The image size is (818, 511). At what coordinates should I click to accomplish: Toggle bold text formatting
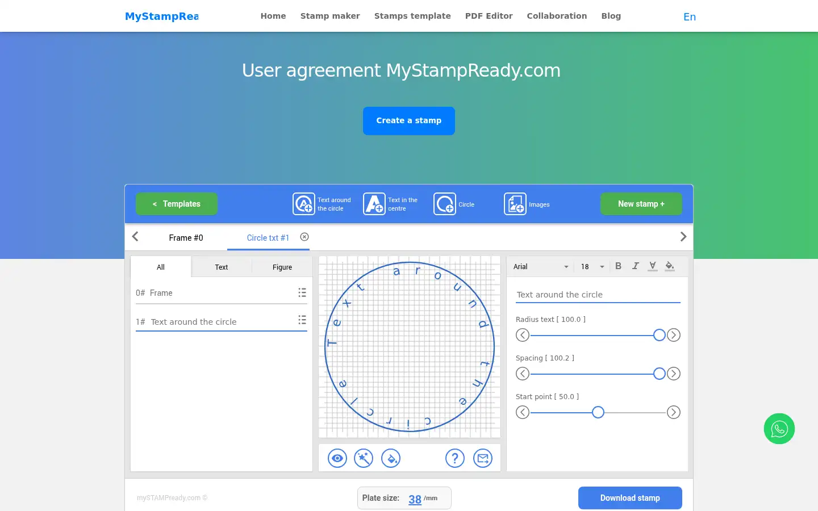[619, 266]
